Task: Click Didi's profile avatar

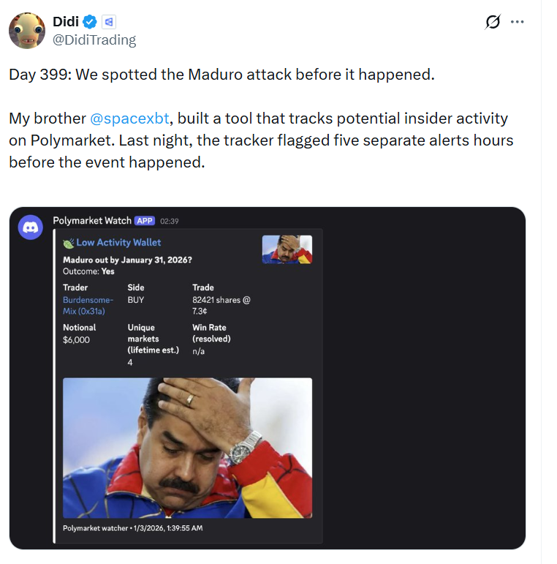Action: pyautogui.click(x=27, y=31)
